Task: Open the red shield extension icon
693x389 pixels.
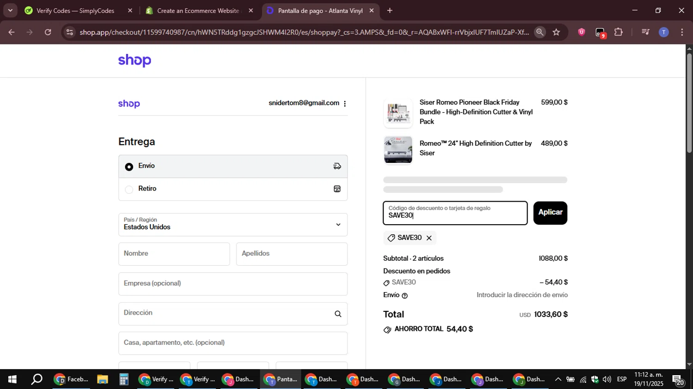Action: [x=582, y=32]
